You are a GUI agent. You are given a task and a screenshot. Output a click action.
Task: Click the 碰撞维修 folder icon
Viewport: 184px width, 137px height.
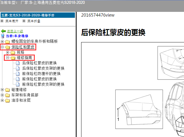click(7, 90)
